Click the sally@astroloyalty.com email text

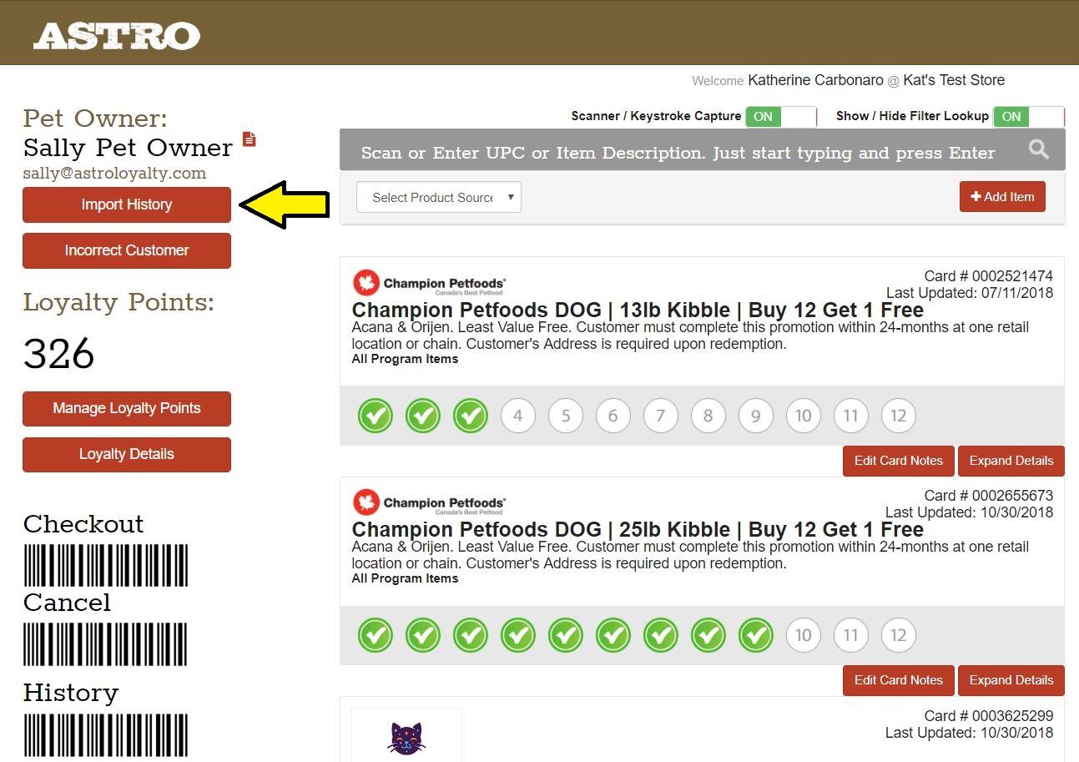coord(114,174)
